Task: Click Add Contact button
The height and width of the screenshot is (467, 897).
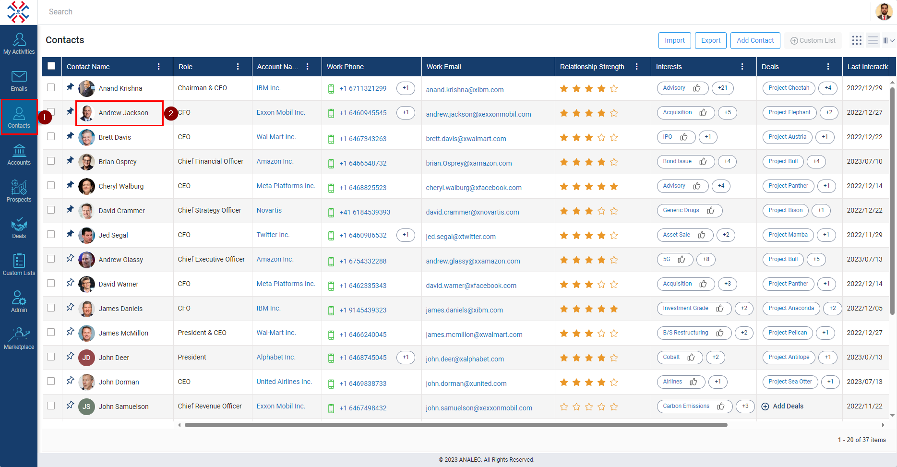Action: click(x=755, y=40)
